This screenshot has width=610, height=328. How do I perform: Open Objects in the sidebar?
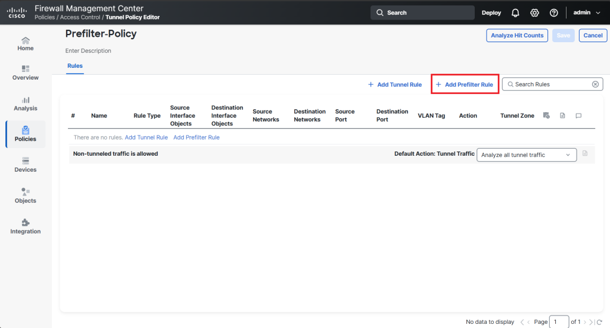25,195
